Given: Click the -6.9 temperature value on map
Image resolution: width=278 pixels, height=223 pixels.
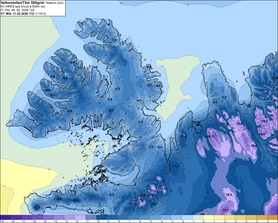Looking at the screenshot, I should [72, 62].
